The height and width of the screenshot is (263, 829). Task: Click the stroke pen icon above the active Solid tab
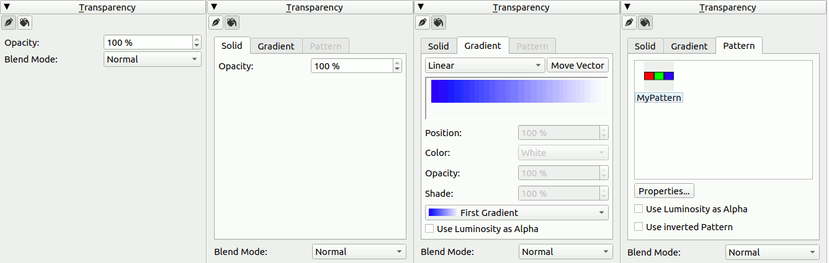215,22
